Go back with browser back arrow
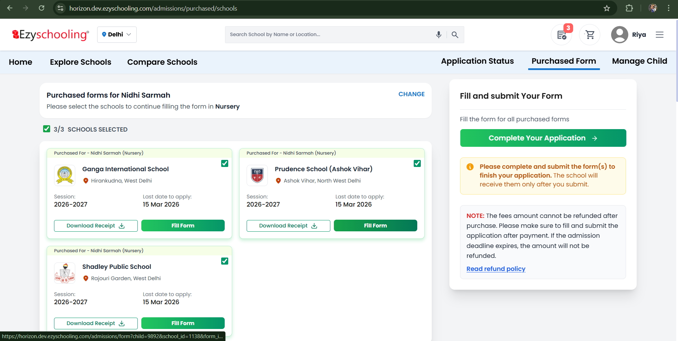This screenshot has height=341, width=678. click(10, 8)
